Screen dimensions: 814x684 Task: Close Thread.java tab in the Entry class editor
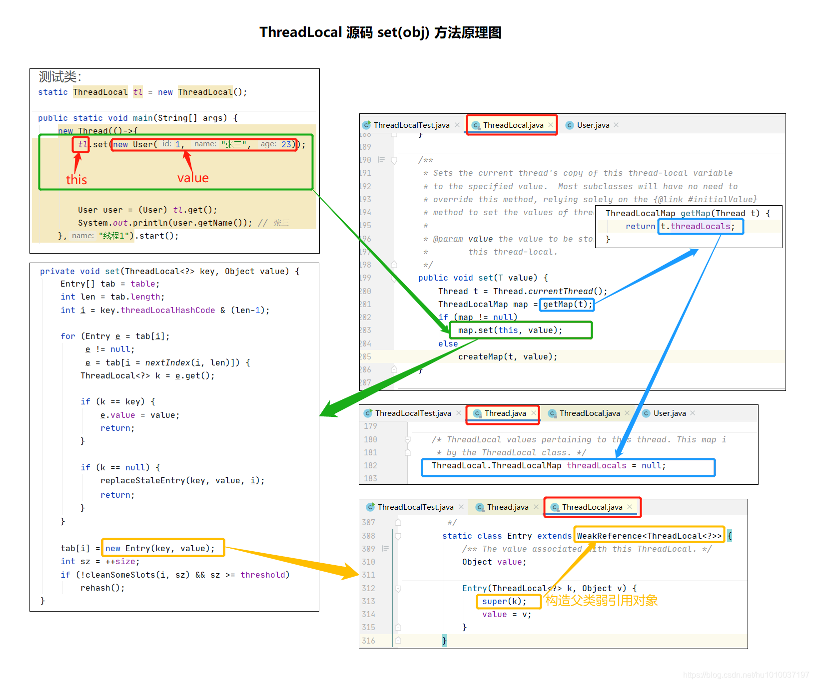(x=536, y=507)
